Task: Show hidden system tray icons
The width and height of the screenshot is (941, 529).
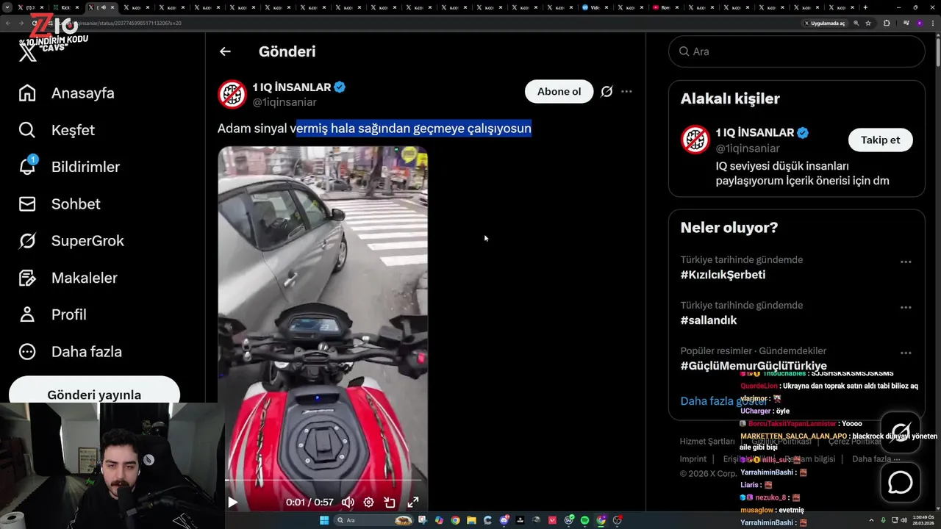Action: click(871, 520)
